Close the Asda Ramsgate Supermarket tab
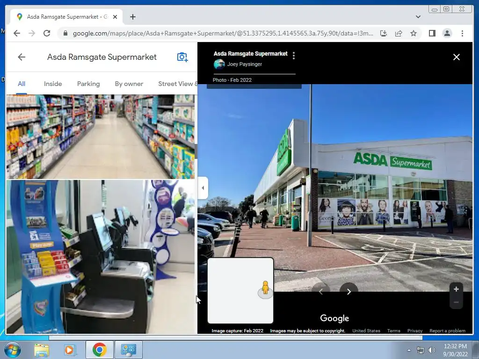The width and height of the screenshot is (479, 359). (x=115, y=17)
